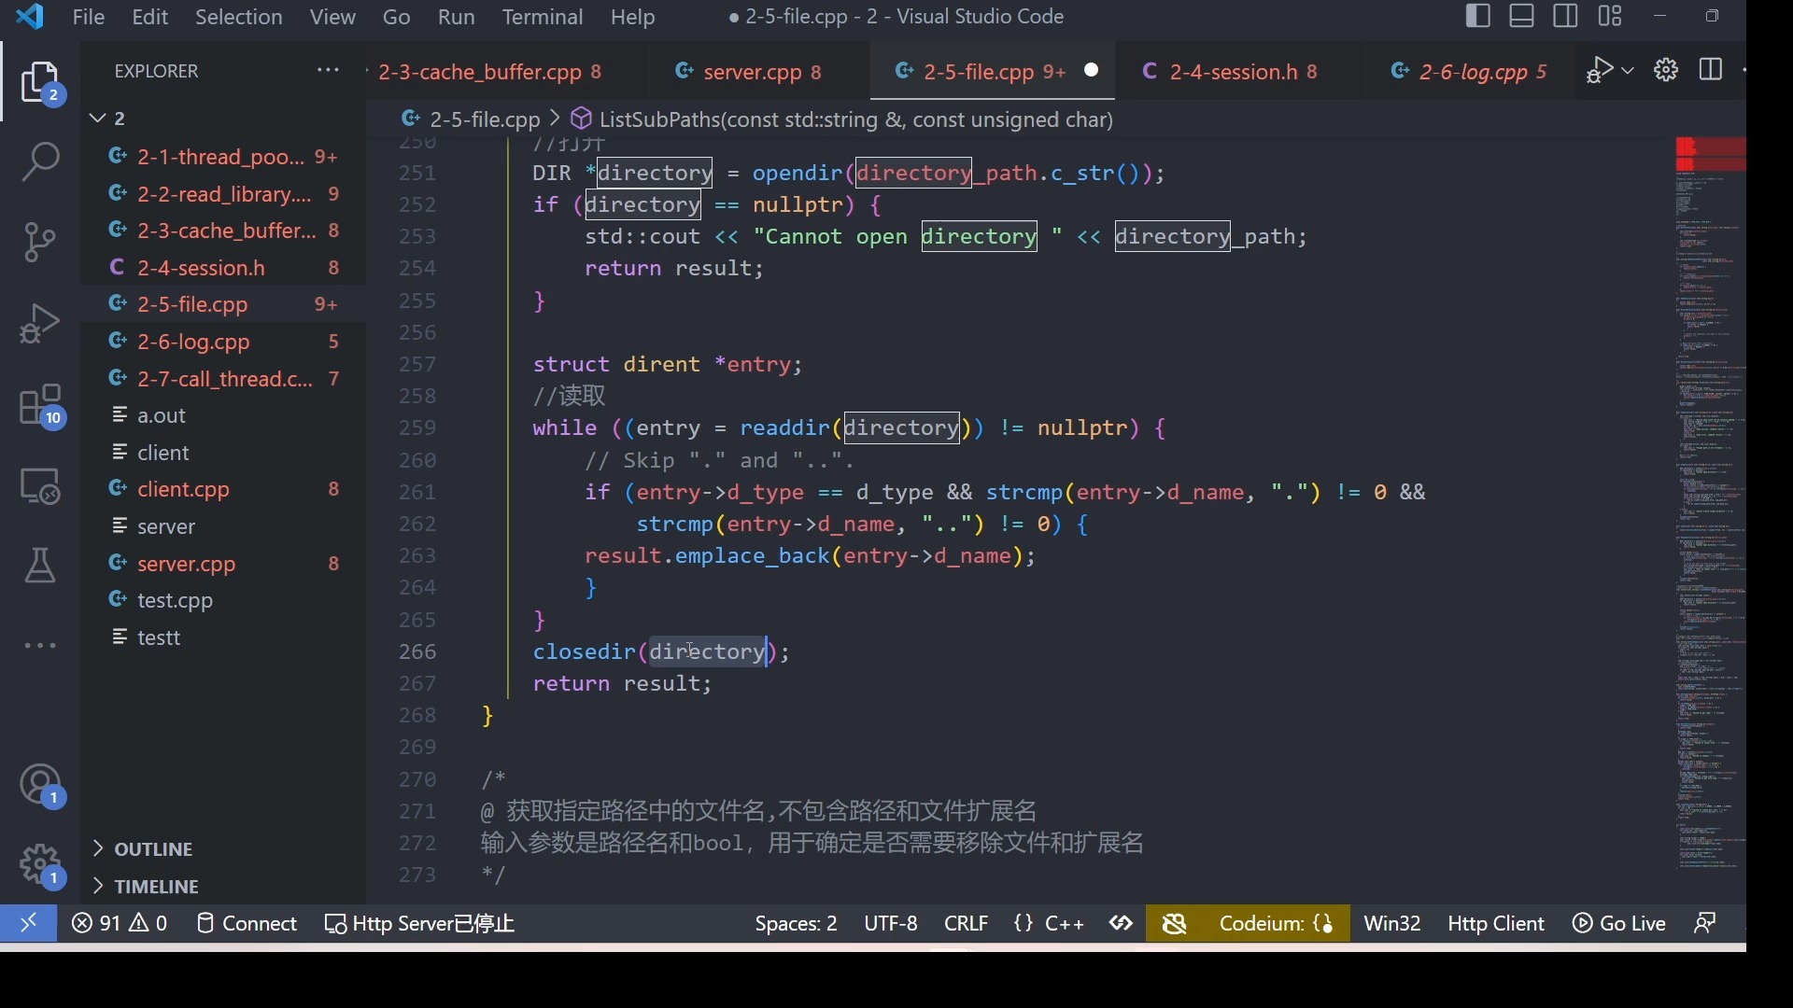The image size is (1793, 1008).
Task: Change encoding via UTF-8
Action: pos(892,924)
